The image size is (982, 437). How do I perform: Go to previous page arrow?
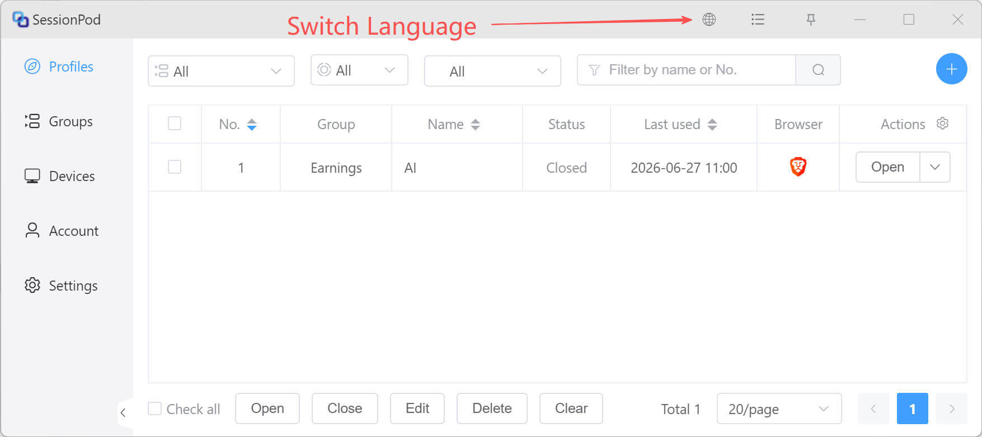point(873,408)
